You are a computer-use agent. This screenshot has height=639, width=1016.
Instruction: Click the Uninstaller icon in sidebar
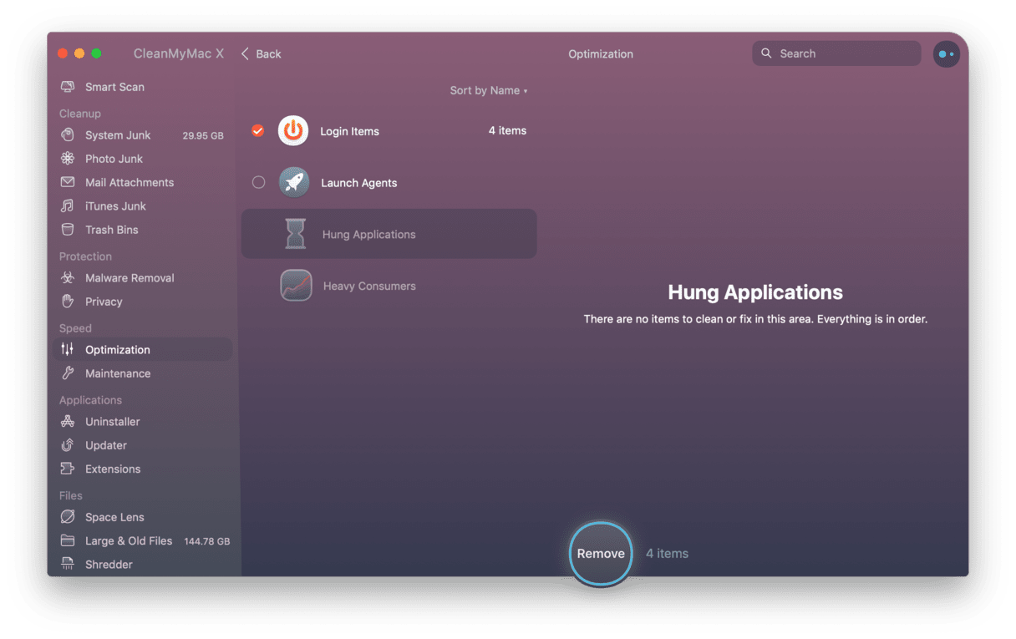68,422
